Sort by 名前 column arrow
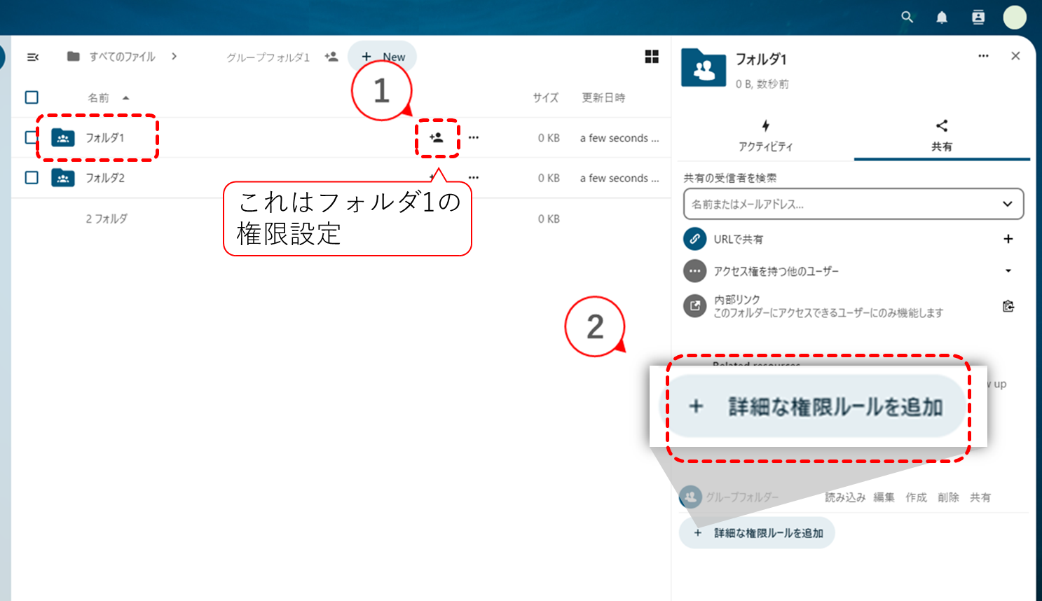Screen dimensions: 1042x601 tap(125, 98)
